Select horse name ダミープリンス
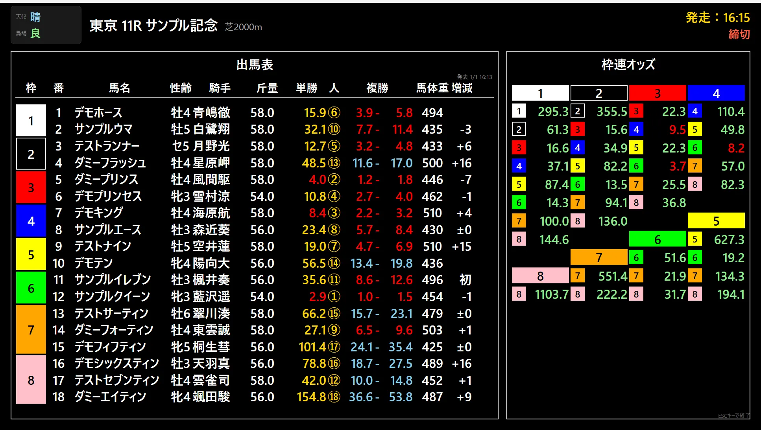The image size is (761, 430). click(106, 180)
